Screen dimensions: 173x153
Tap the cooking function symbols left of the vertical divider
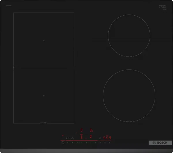68,138
